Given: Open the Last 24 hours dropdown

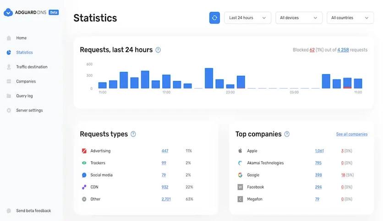Looking at the screenshot, I should (247, 18).
